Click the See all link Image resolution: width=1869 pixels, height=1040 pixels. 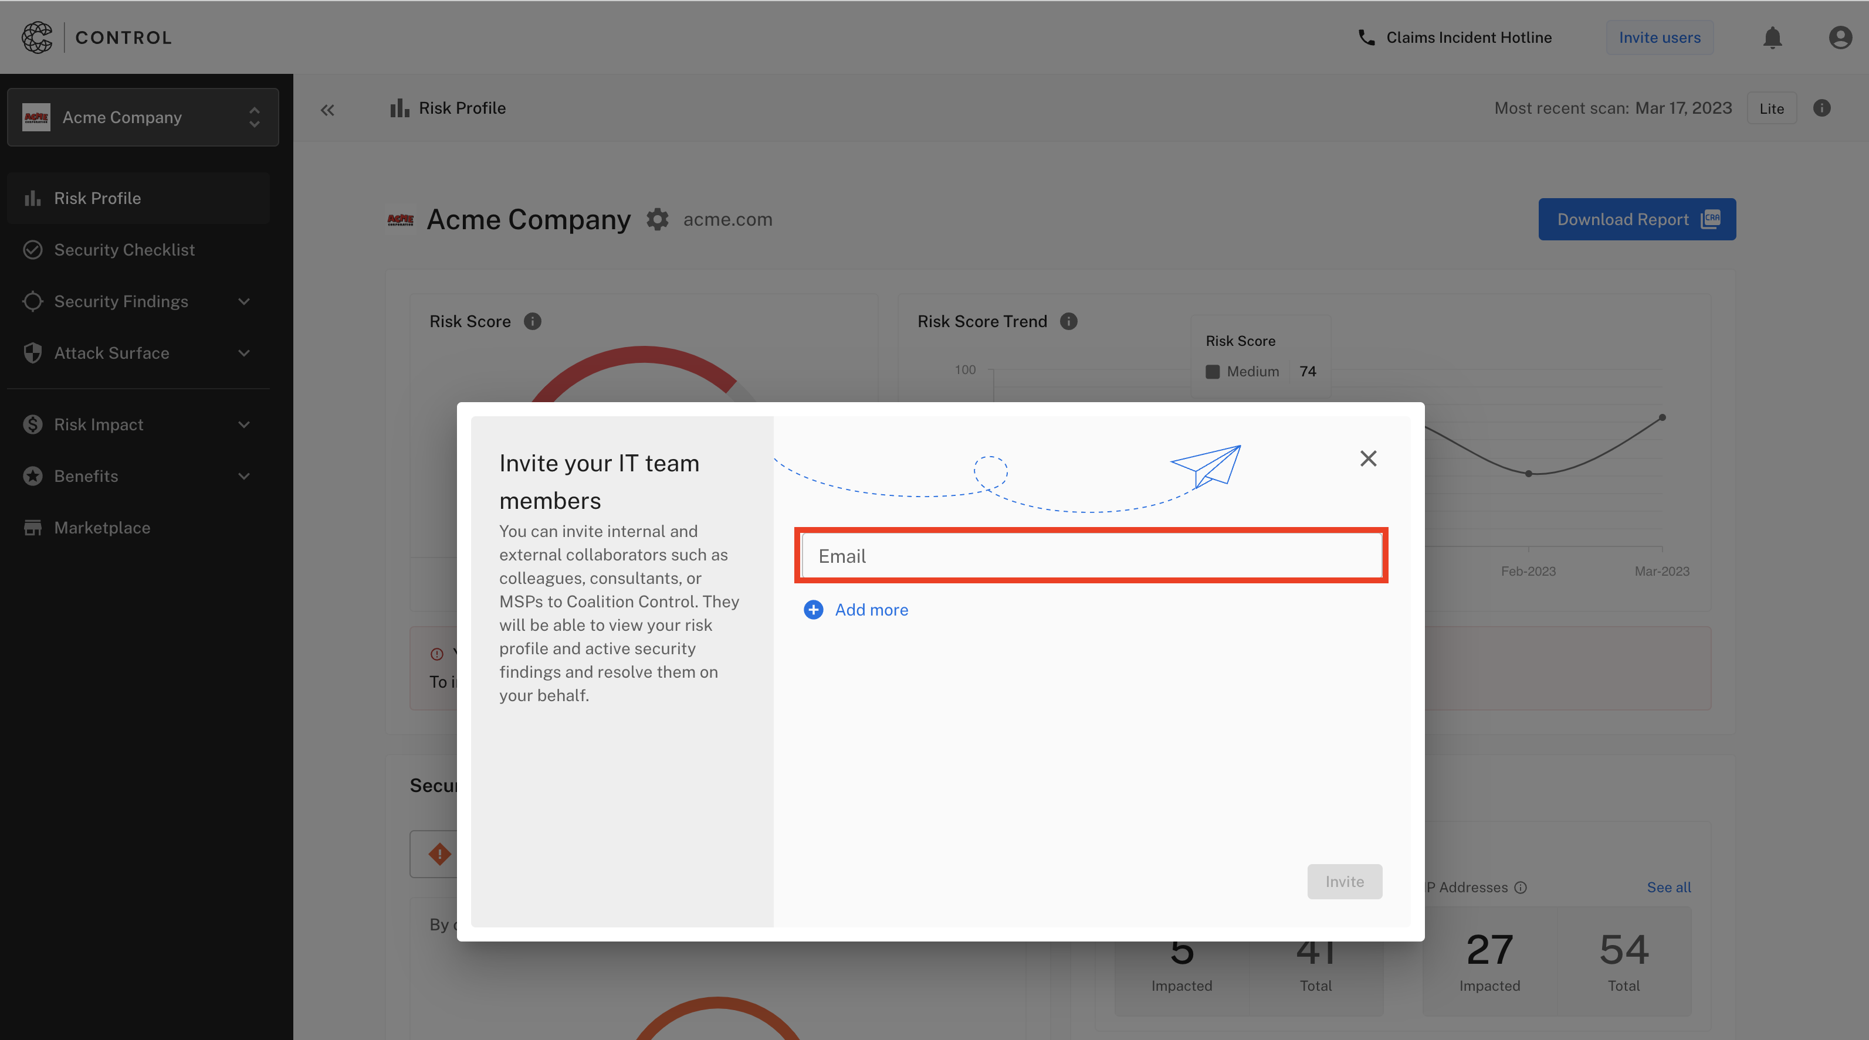point(1669,887)
